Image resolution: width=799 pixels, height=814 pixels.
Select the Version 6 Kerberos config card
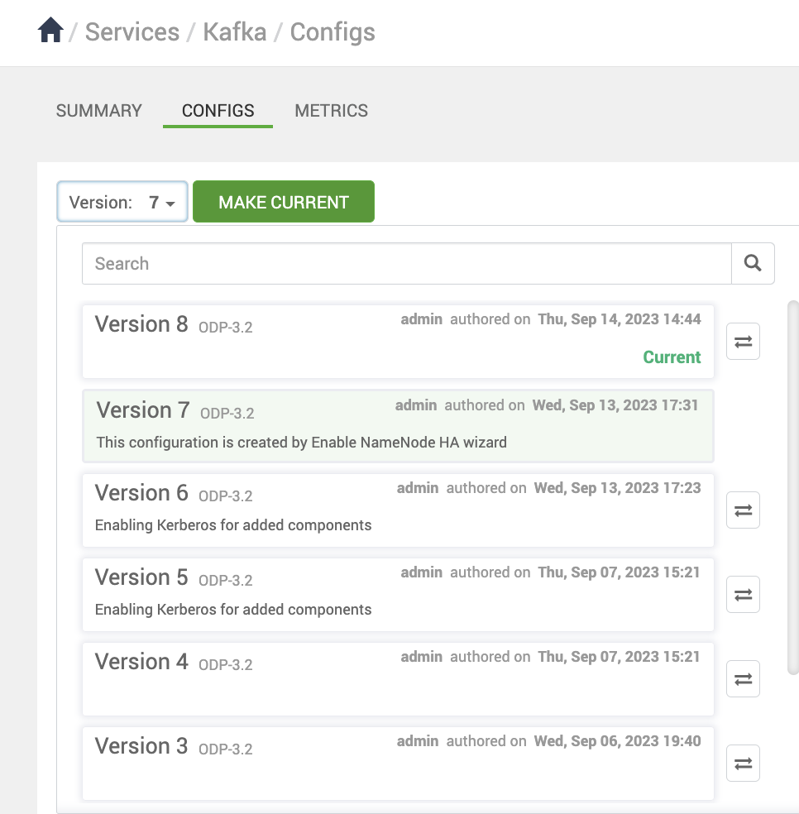point(398,510)
